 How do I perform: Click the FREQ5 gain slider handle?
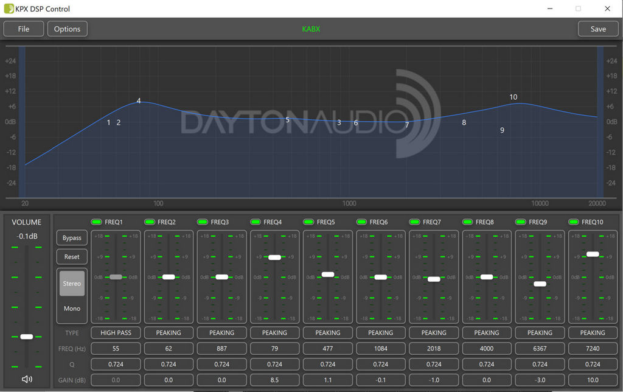[328, 275]
